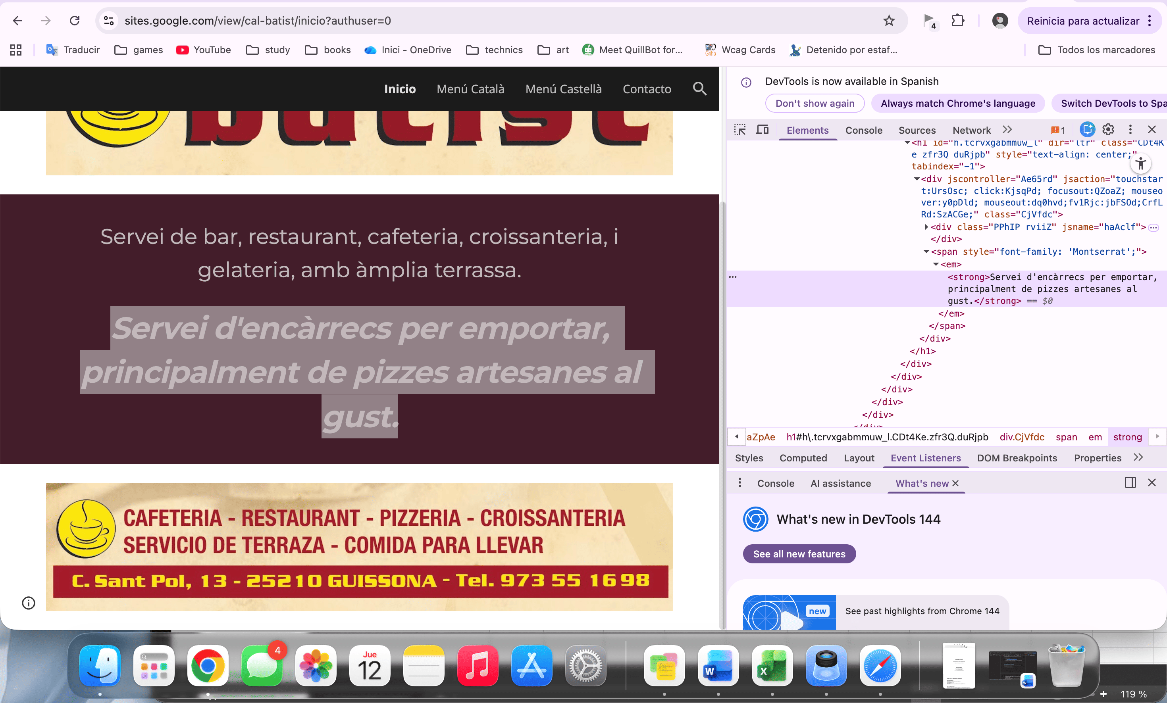Click the page info icon at bottom left

click(29, 603)
